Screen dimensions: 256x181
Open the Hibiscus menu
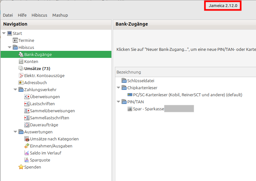coord(39,15)
